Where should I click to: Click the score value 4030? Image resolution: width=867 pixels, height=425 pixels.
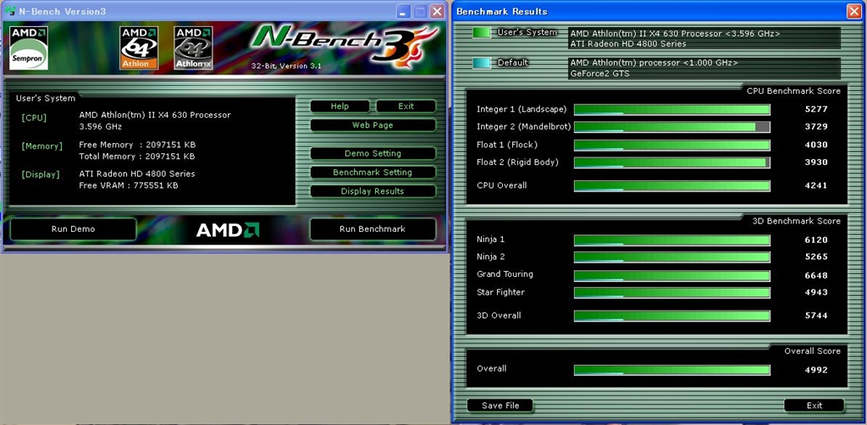coord(816,145)
